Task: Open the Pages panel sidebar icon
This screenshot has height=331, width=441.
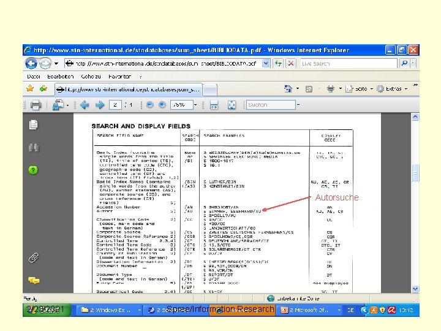Action: [x=34, y=124]
